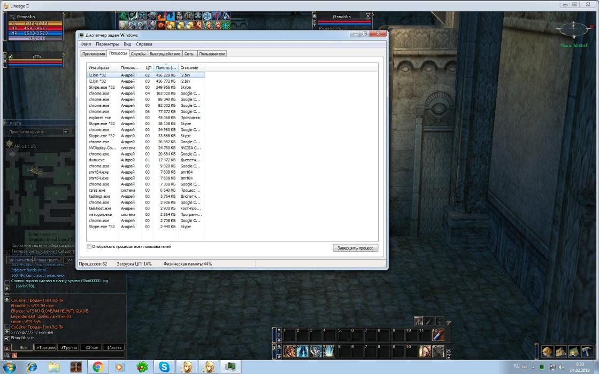This screenshot has width=599, height=374.
Task: Click the volume speaker icon in system tray
Action: (x=562, y=367)
